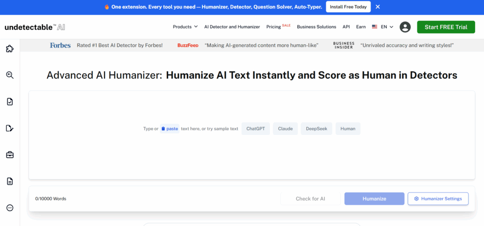Open the briefcase icon in sidebar

tap(9, 155)
